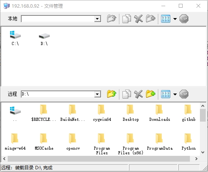Click the window title app icon

[7, 6]
